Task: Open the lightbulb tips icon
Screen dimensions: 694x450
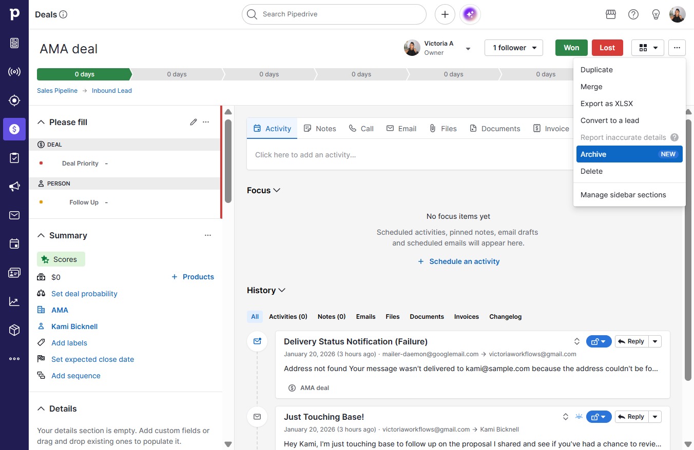Action: coord(656,14)
